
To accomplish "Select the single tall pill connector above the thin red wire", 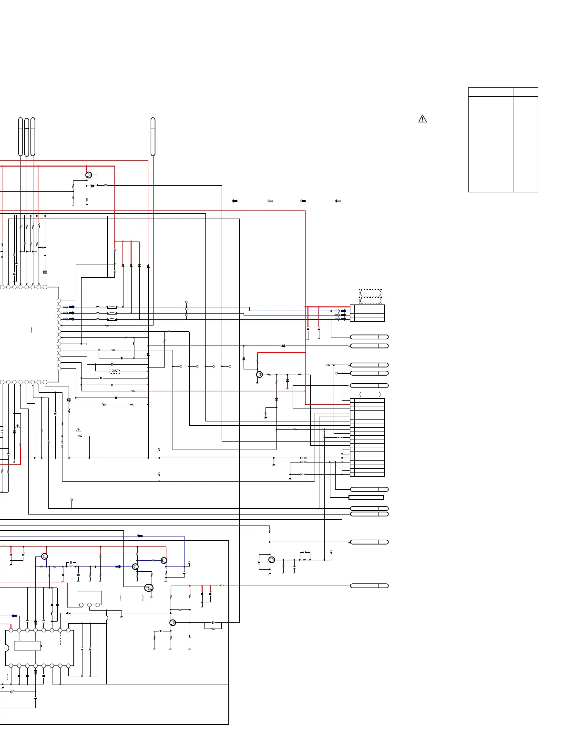I will pyautogui.click(x=153, y=136).
